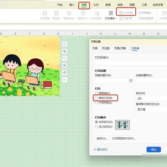The height and width of the screenshot is (167, 167).
Task: Open the 数据 ribbon tab
Action: (x=108, y=5)
